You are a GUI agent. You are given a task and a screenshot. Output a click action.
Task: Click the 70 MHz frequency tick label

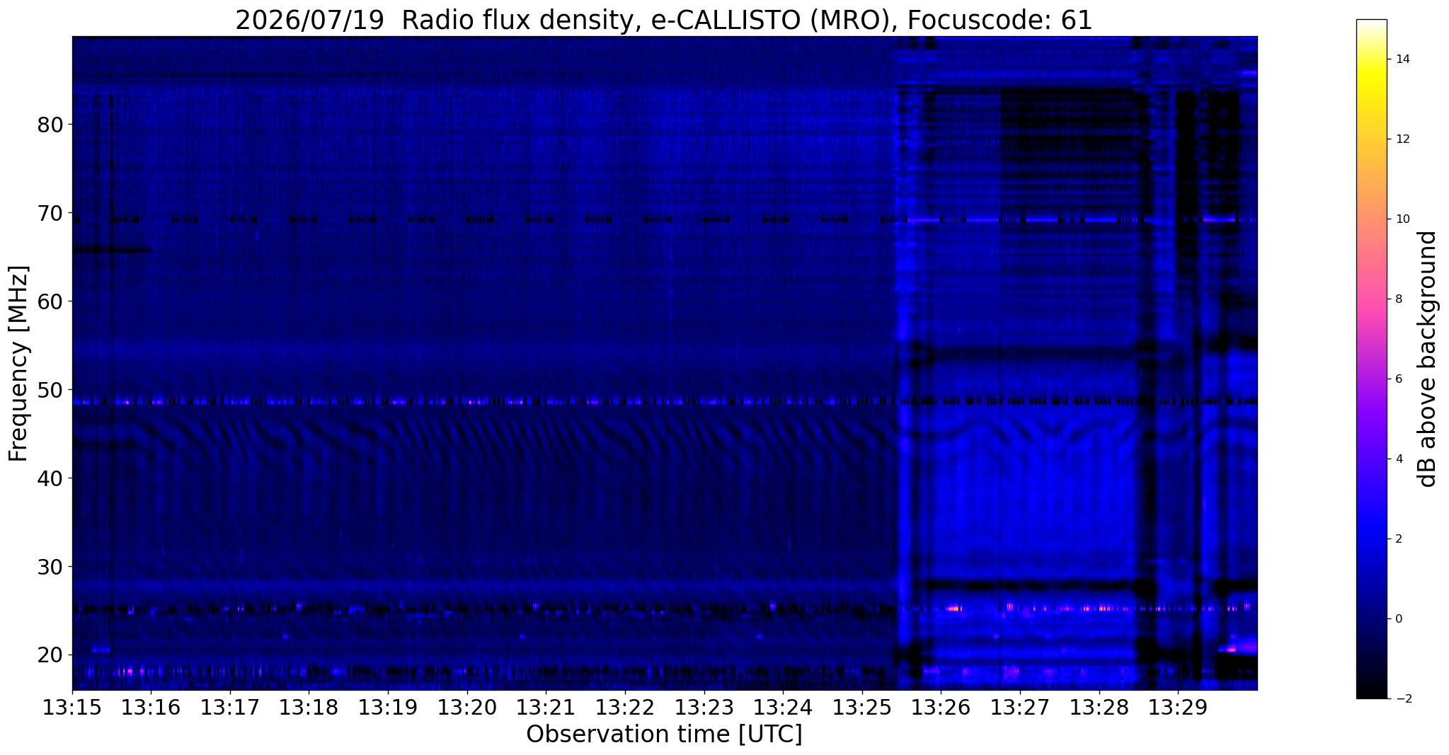[50, 213]
